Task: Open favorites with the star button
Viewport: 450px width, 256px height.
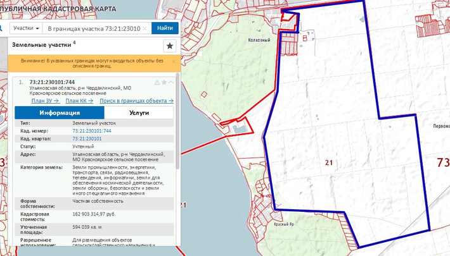Action: pos(169,46)
